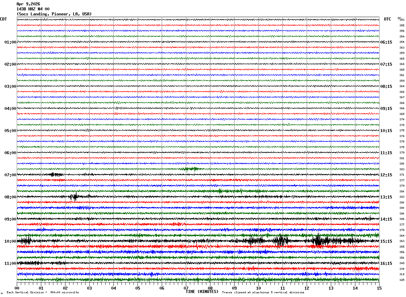The width and height of the screenshot is (406, 297).
Task: Click the 07:15 UTC time label
Action: (386, 64)
